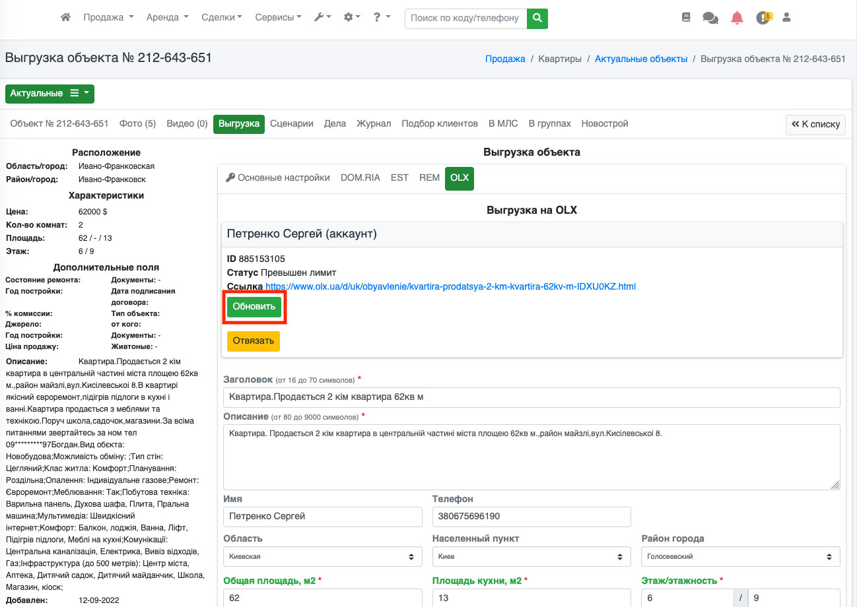This screenshot has width=857, height=607.
Task: Open the chat messages icon
Action: click(x=710, y=18)
